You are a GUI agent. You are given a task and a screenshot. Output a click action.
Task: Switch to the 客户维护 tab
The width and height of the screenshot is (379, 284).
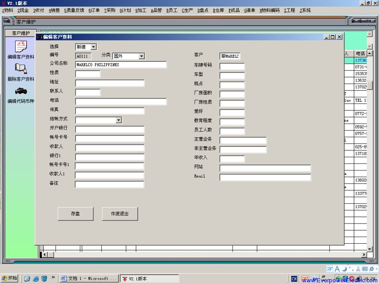(21, 32)
